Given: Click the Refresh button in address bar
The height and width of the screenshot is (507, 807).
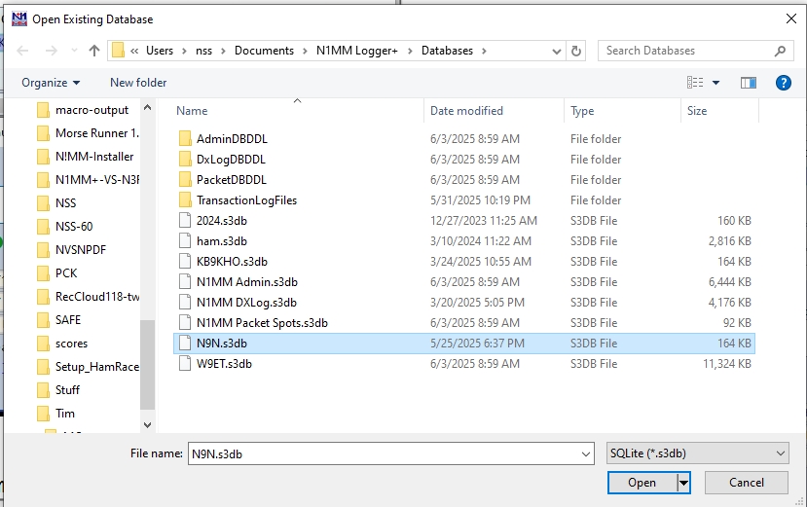Looking at the screenshot, I should (x=576, y=51).
